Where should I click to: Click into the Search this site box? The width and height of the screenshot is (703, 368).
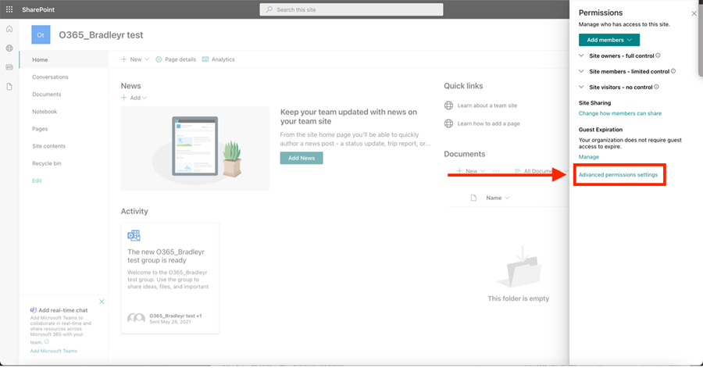(351, 9)
